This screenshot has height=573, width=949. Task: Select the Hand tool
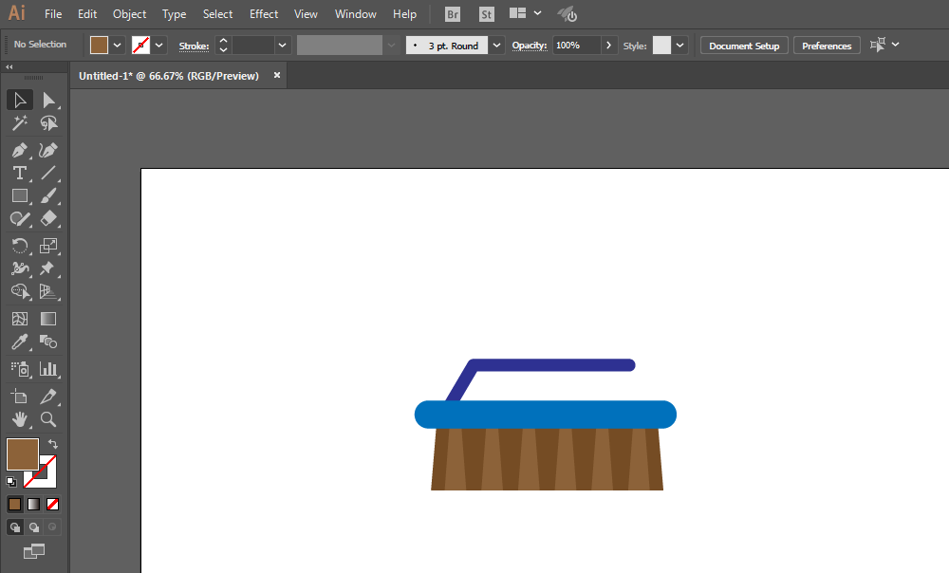[19, 419]
